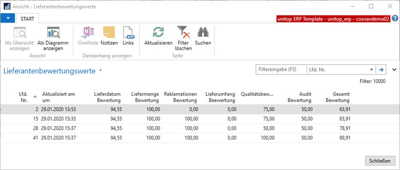This screenshot has height=170, width=400.
Task: Sort by Liefermenge Bewertung column header
Action: [145, 97]
